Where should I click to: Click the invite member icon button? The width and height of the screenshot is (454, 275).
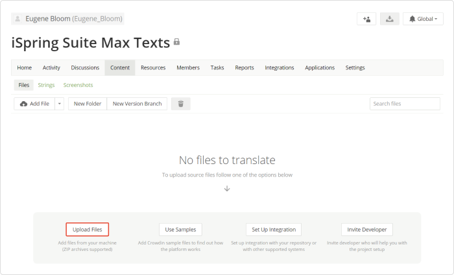pyautogui.click(x=366, y=19)
